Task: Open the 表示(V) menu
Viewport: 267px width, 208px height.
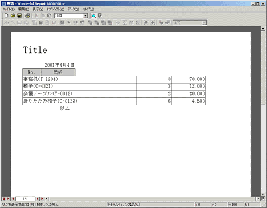Action: click(38, 9)
